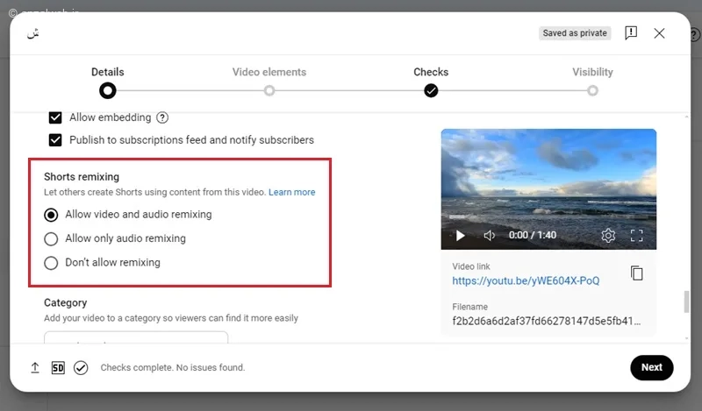Image resolution: width=702 pixels, height=411 pixels.
Task: Copy the video link
Action: [637, 273]
